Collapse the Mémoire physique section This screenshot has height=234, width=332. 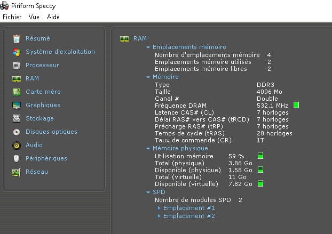(148, 148)
